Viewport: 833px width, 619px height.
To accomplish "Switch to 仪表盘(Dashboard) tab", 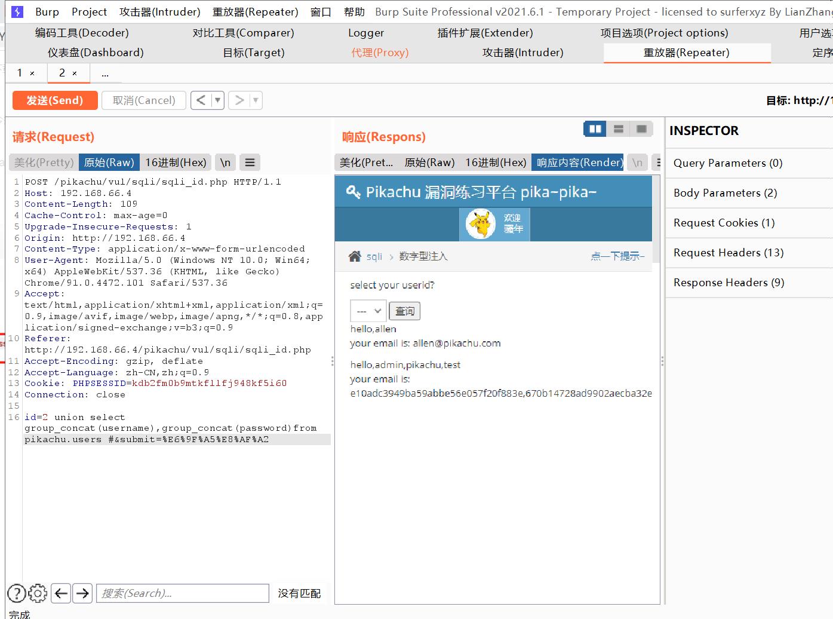I will click(96, 53).
